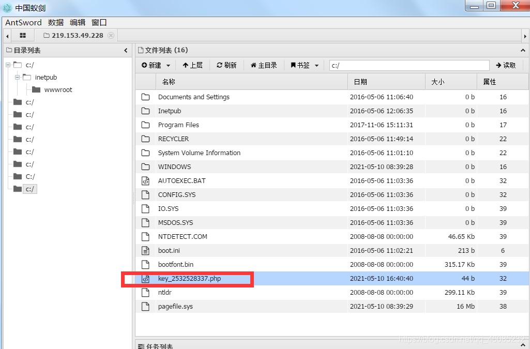Click the WINDOWS folder icon

point(145,167)
